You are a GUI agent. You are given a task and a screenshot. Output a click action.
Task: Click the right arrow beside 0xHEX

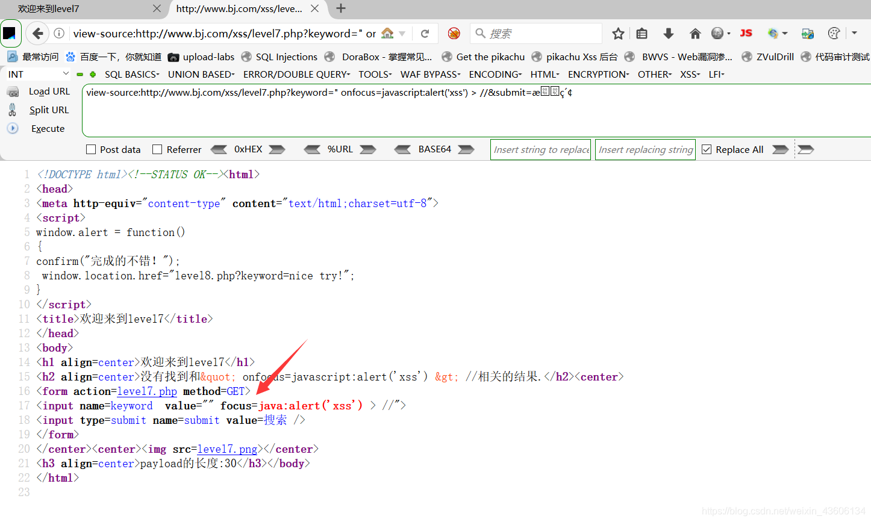click(x=277, y=149)
